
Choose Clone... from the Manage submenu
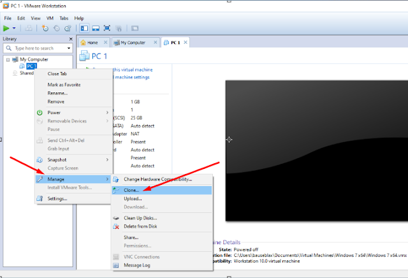click(162, 190)
